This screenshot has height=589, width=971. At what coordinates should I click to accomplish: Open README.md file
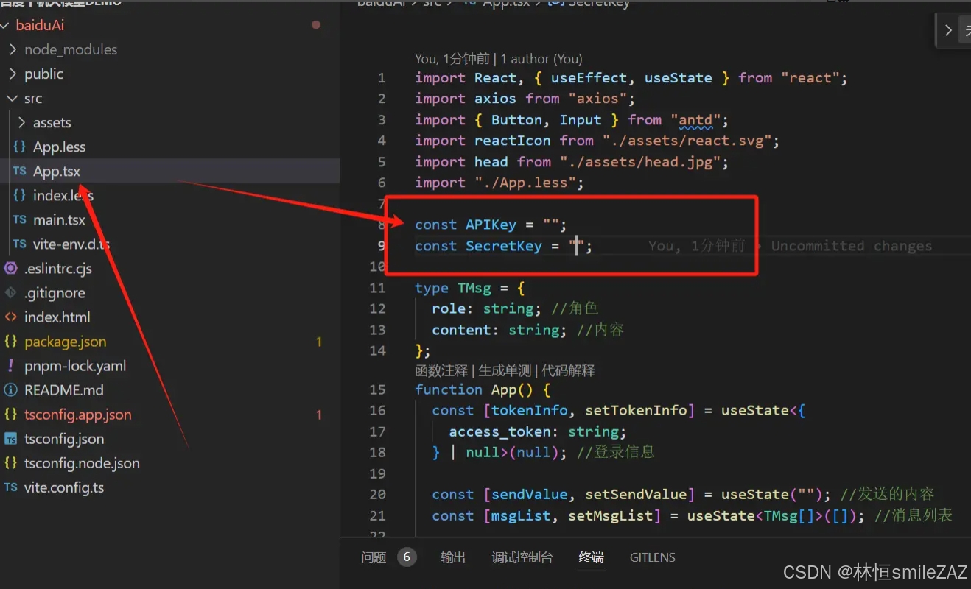click(x=64, y=390)
